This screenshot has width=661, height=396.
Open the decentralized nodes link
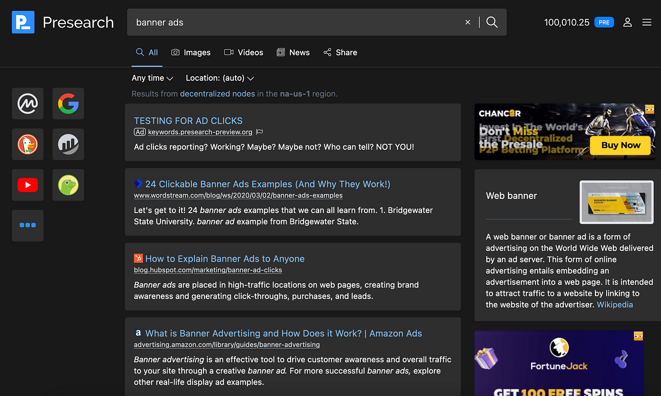click(x=217, y=94)
